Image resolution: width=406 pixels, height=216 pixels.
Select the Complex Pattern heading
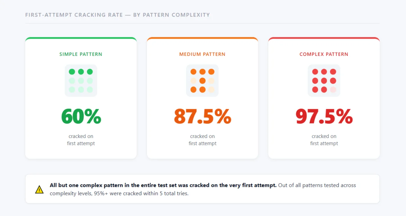click(324, 54)
